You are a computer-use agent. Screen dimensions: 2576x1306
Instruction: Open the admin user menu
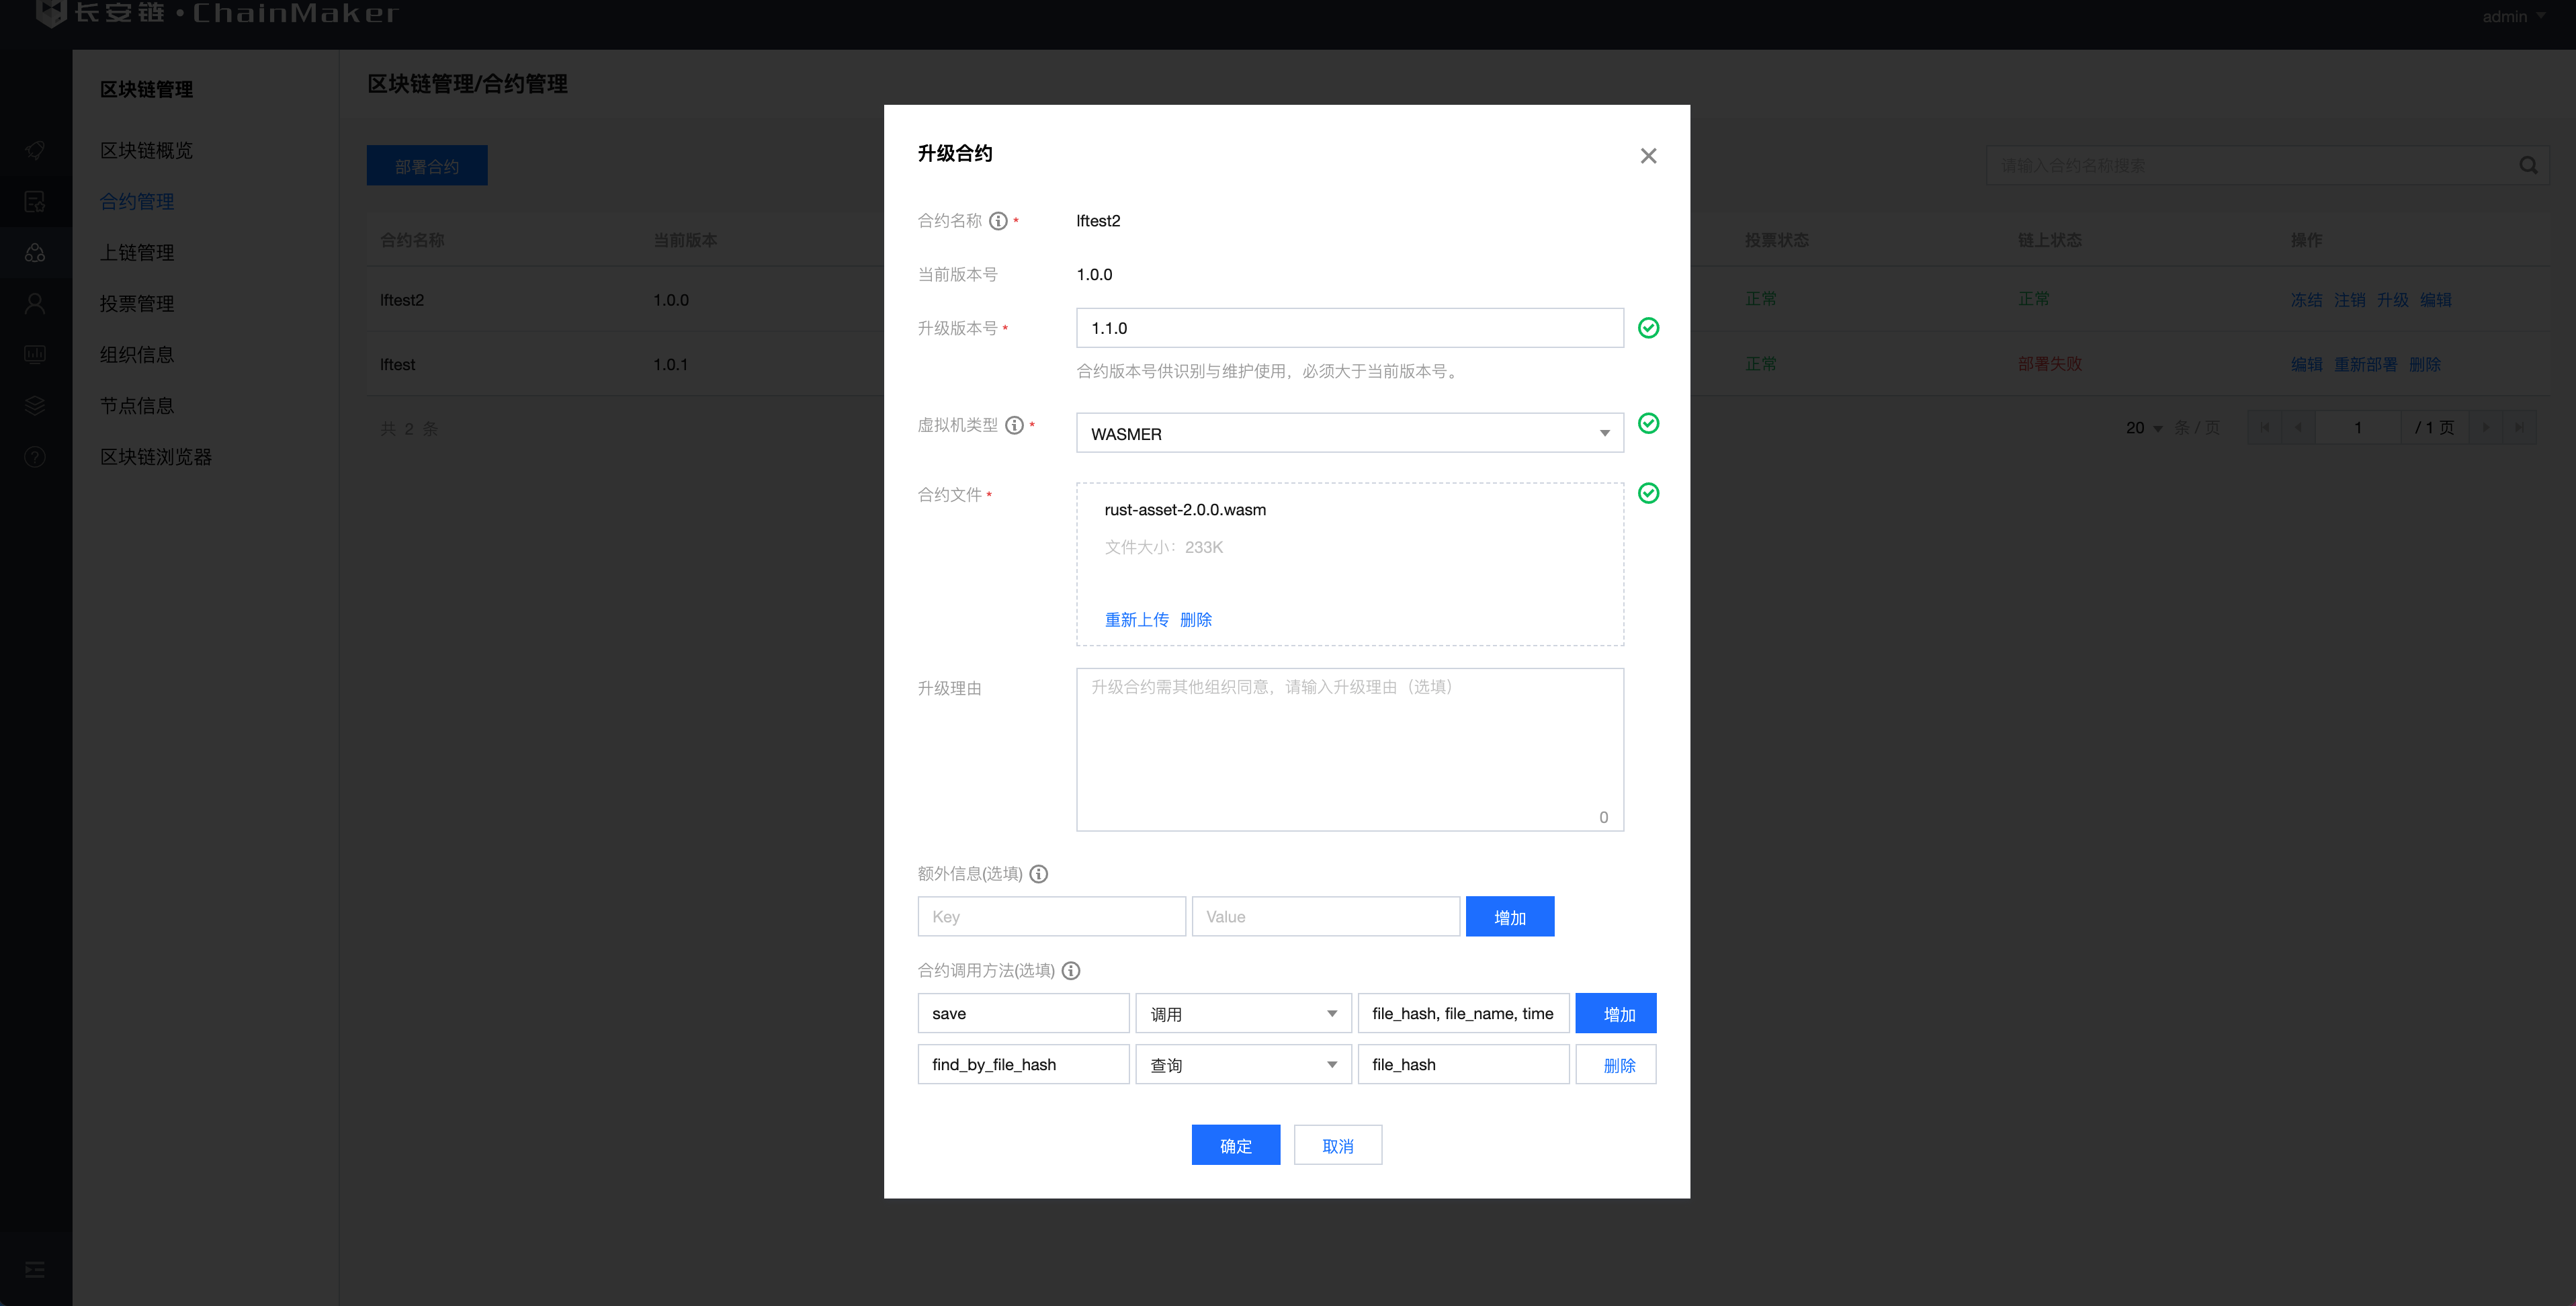(2512, 16)
